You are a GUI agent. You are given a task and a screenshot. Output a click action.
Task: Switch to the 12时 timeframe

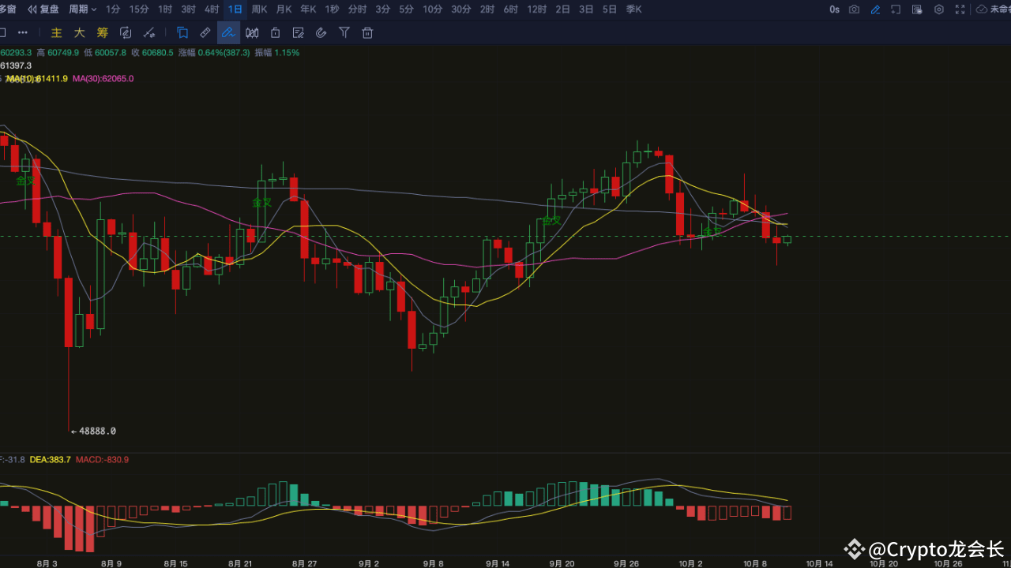[x=536, y=9]
